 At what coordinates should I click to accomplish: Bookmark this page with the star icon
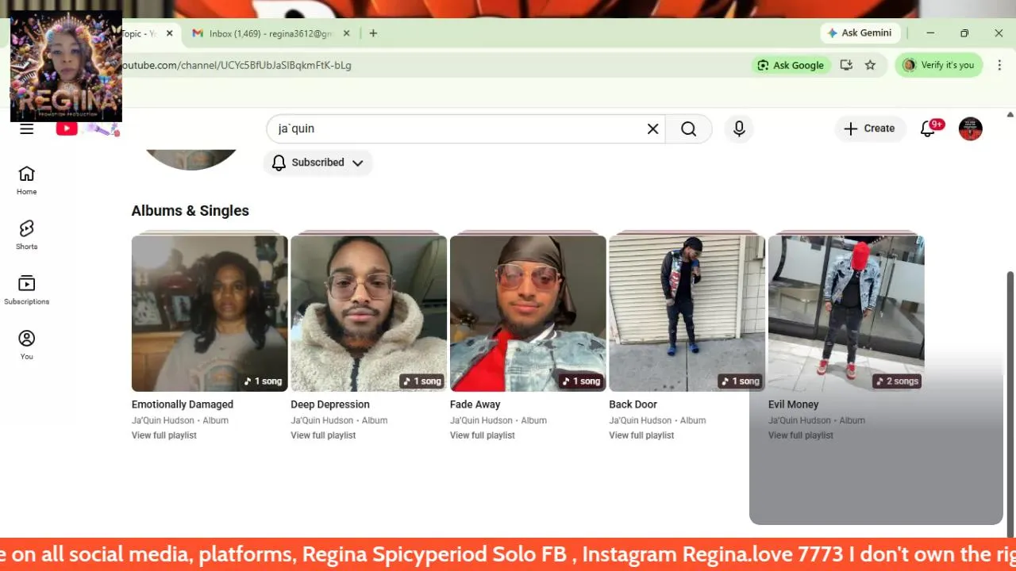pos(870,65)
